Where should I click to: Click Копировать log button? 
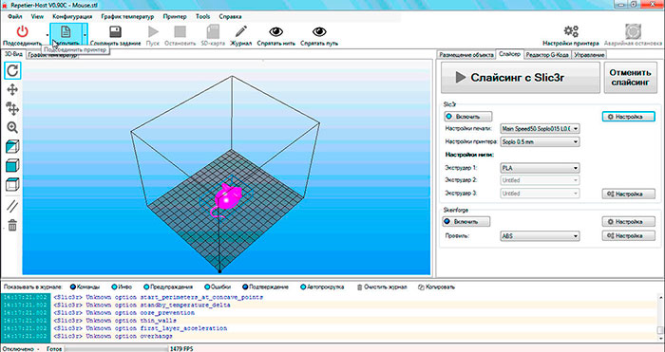[436, 287]
